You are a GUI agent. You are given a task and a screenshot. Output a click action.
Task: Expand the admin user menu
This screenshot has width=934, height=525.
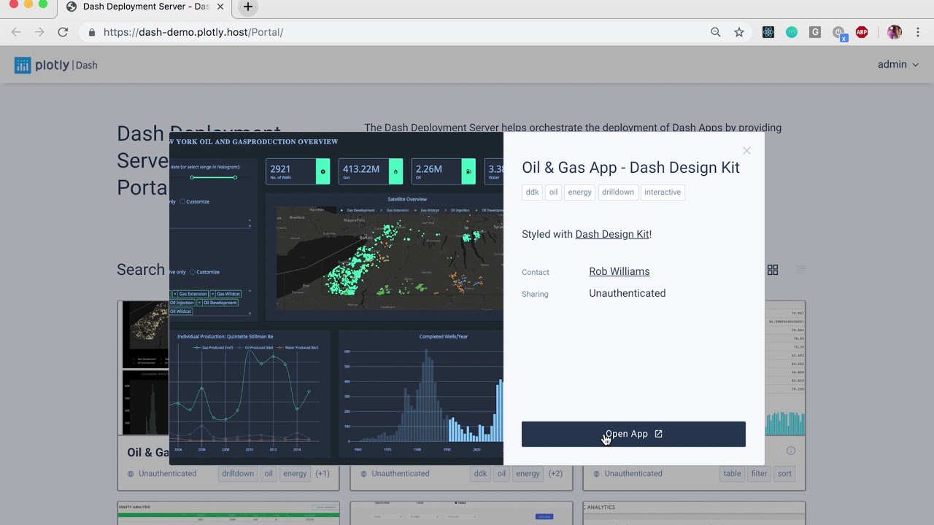click(898, 65)
